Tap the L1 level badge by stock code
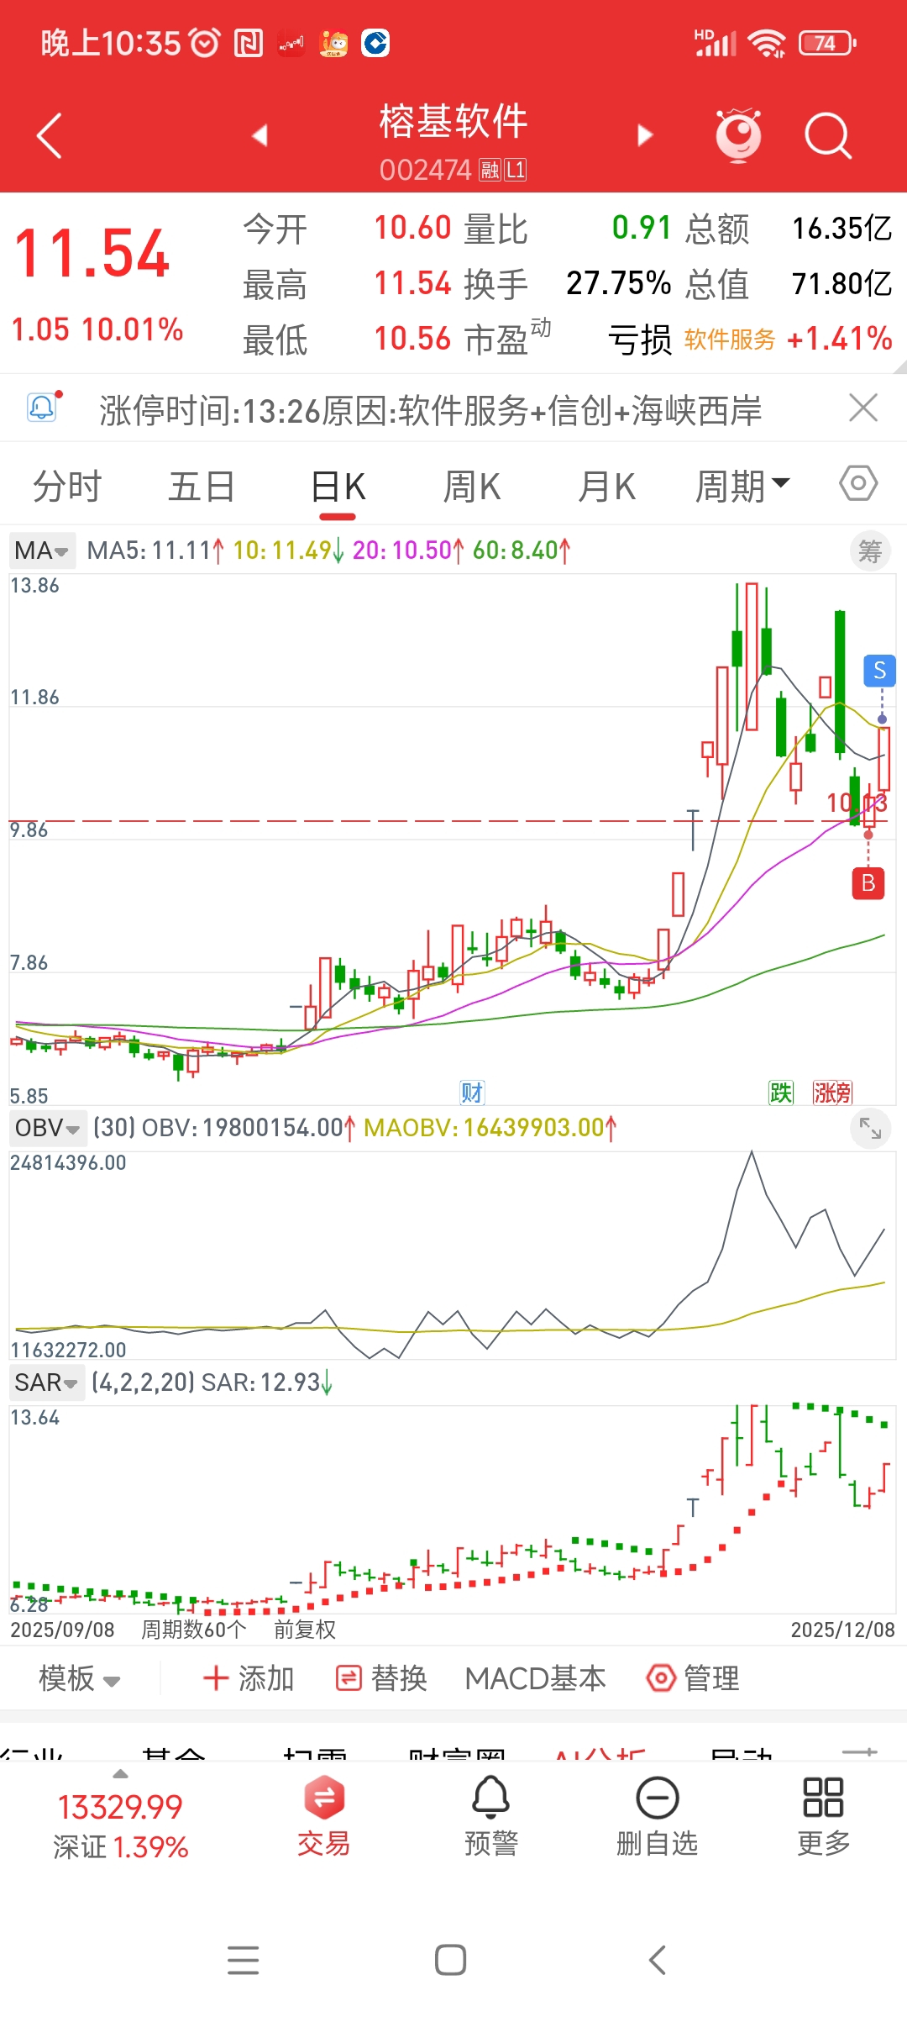This screenshot has height=2017, width=907. (516, 171)
